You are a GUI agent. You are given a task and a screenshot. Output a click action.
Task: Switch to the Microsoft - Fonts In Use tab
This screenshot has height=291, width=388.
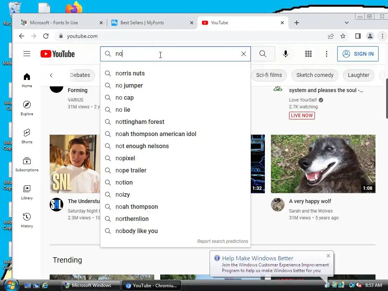(x=62, y=23)
